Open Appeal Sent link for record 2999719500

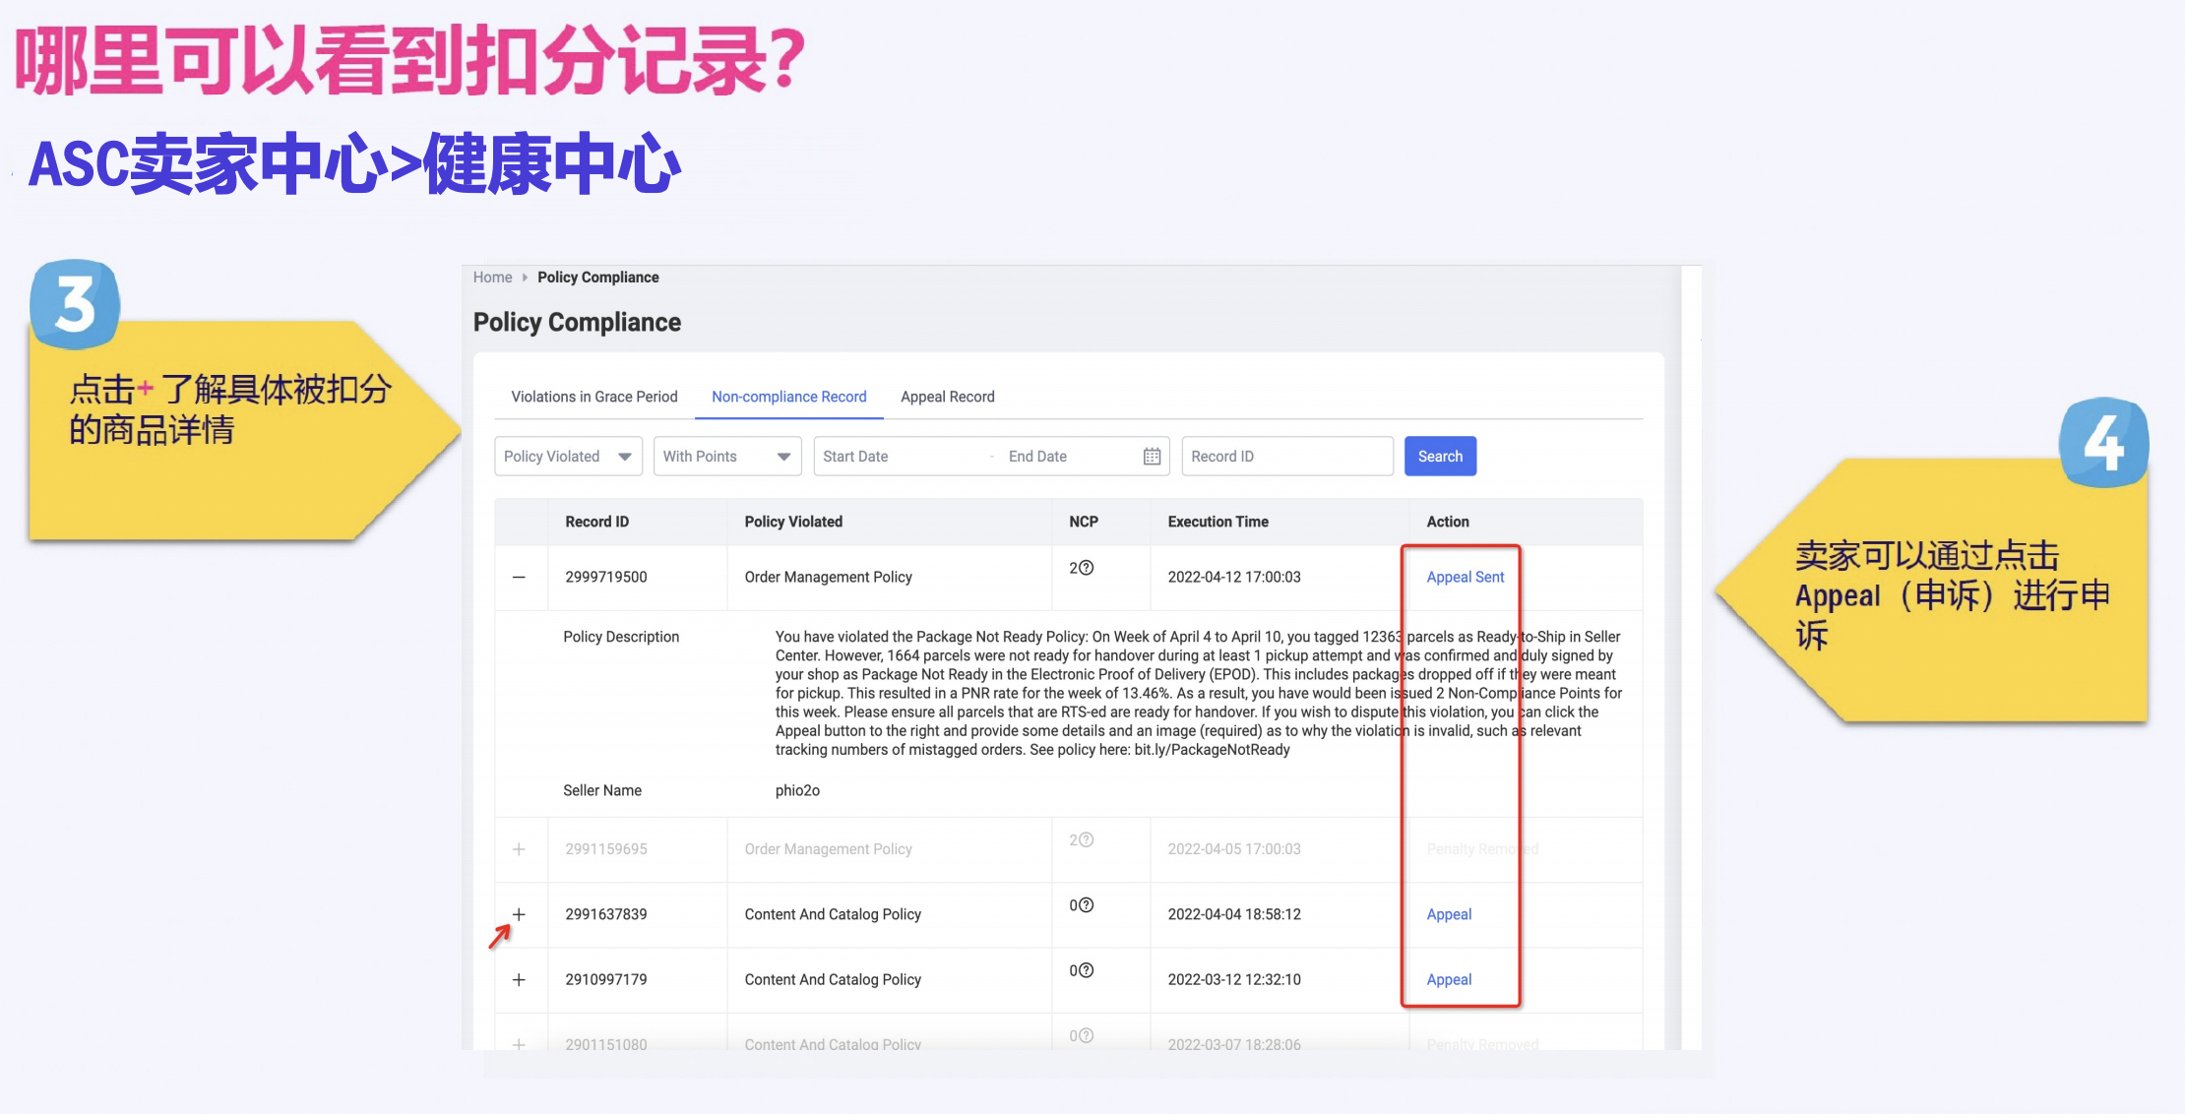[1466, 577]
